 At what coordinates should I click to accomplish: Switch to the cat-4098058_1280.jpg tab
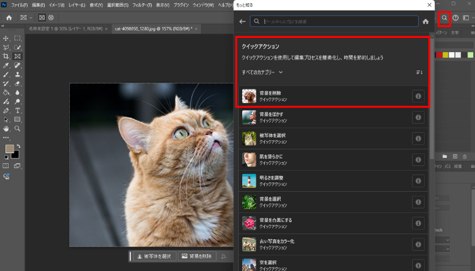coord(153,28)
